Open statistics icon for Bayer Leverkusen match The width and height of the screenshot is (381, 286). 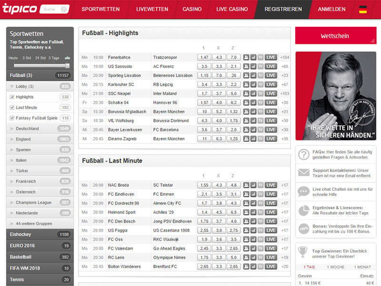[253, 130]
